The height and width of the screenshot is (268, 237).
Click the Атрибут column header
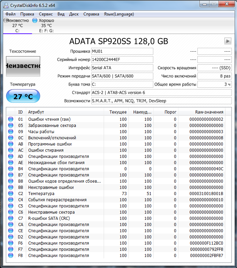(x=65, y=112)
